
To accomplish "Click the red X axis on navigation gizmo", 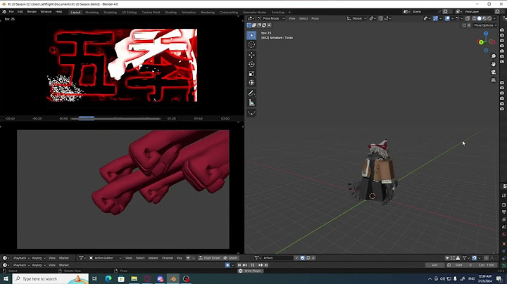I will (492, 42).
